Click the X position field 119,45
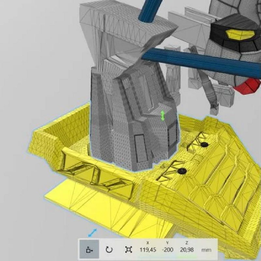 click(x=148, y=250)
